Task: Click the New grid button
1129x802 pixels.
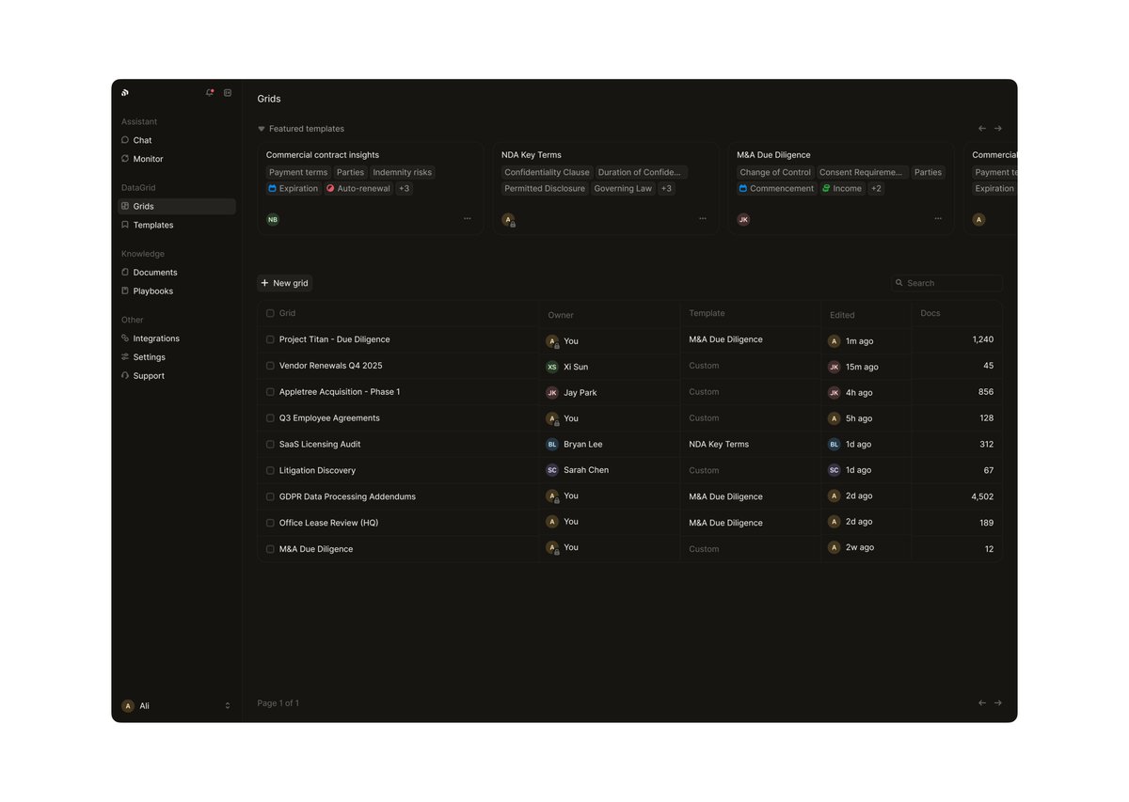Action: point(284,283)
